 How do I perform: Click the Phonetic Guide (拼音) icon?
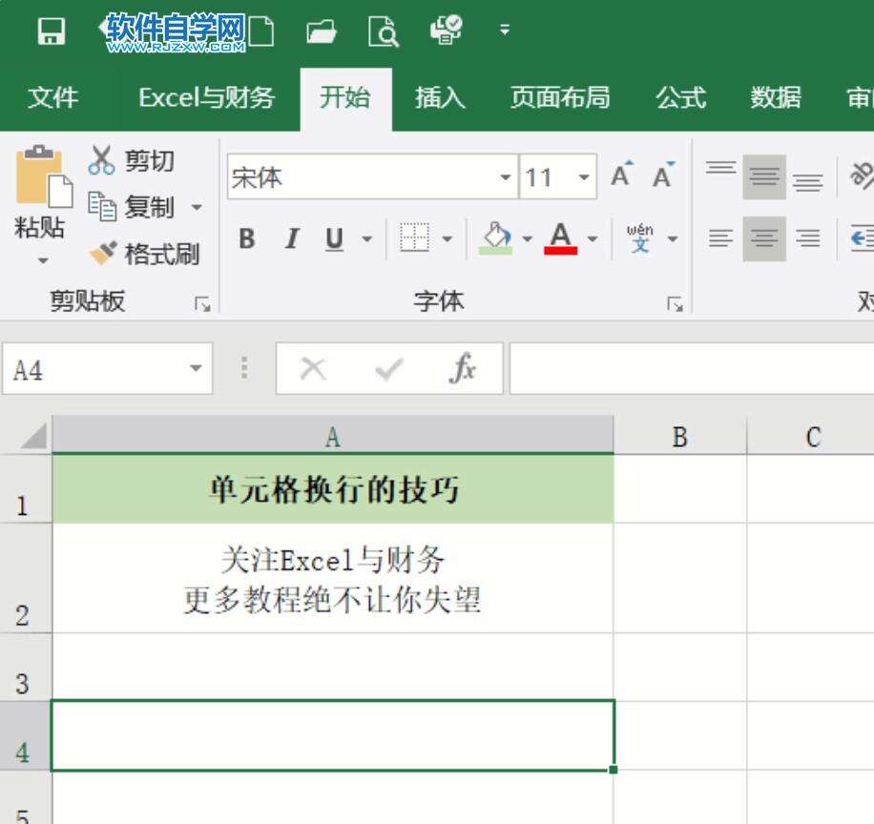click(641, 238)
